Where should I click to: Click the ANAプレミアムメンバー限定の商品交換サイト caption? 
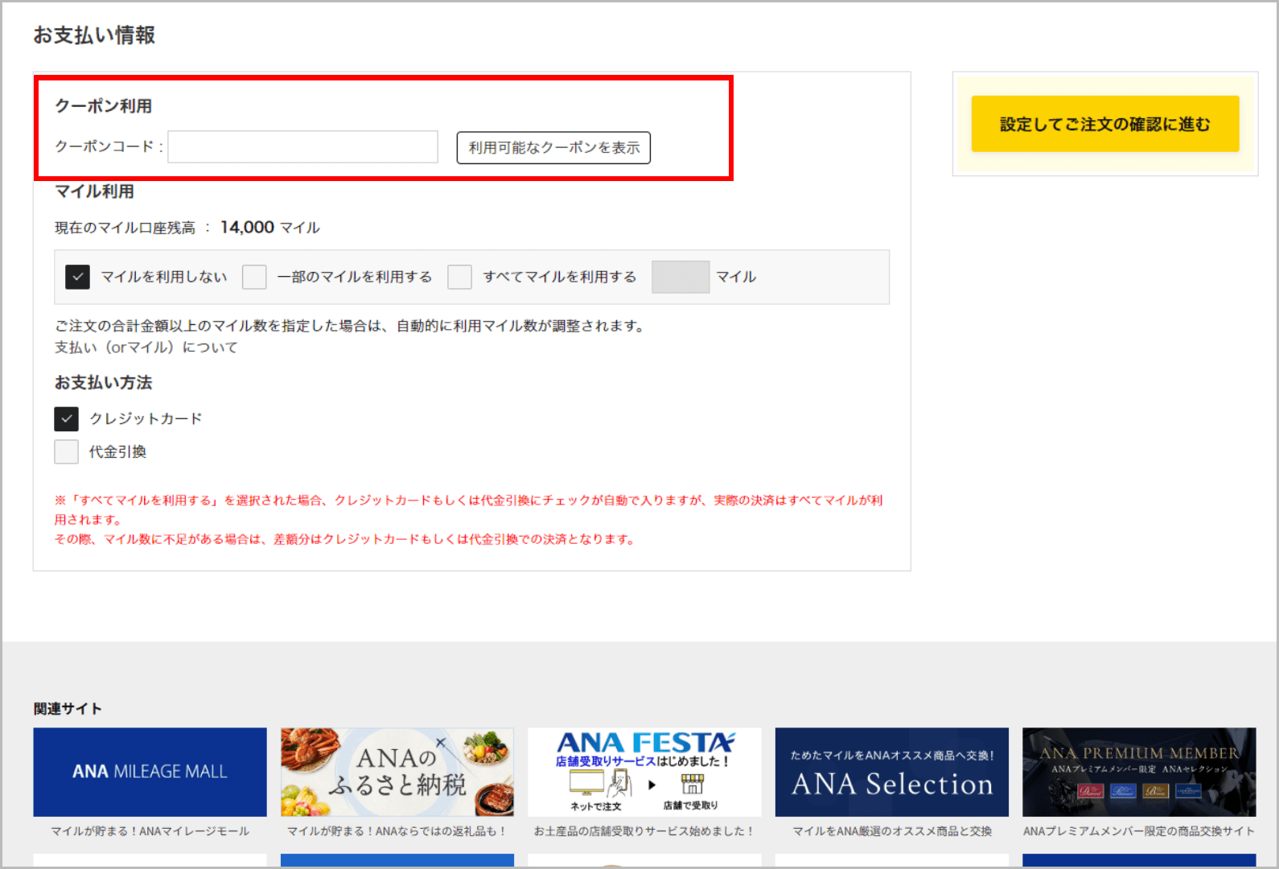click(x=1138, y=831)
